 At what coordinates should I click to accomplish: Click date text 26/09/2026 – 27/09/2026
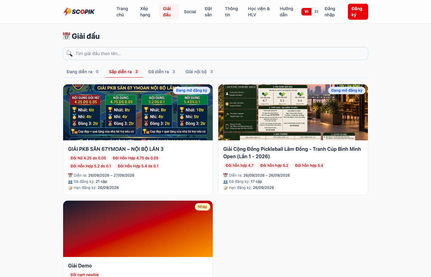point(111,175)
